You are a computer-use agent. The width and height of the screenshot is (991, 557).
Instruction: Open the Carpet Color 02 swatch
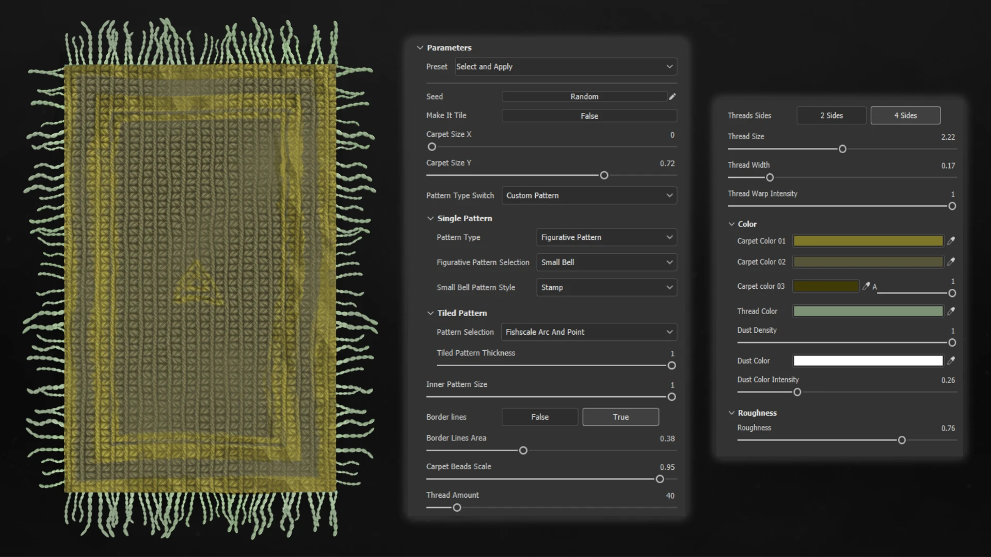point(868,262)
